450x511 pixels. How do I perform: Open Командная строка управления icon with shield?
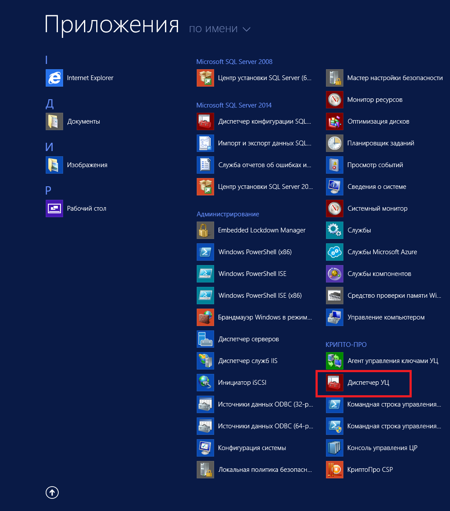(335, 426)
